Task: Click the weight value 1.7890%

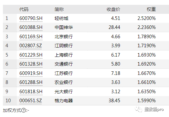Action: 147,37
